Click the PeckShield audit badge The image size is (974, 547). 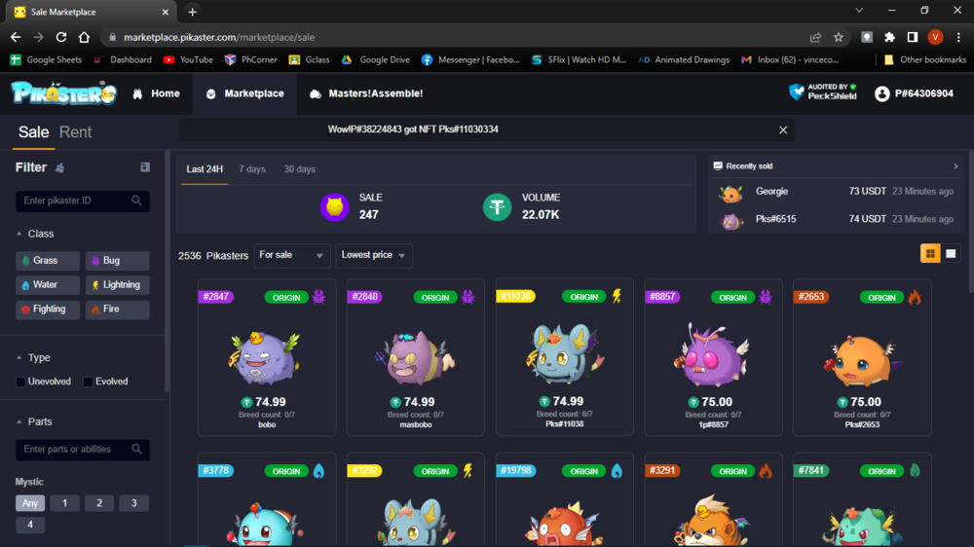(823, 92)
